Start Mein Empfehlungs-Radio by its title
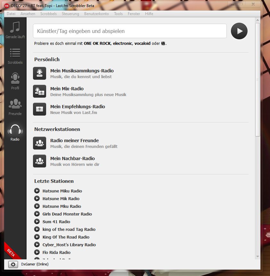Image resolution: width=270 pixels, height=276 pixels. pos(78,107)
